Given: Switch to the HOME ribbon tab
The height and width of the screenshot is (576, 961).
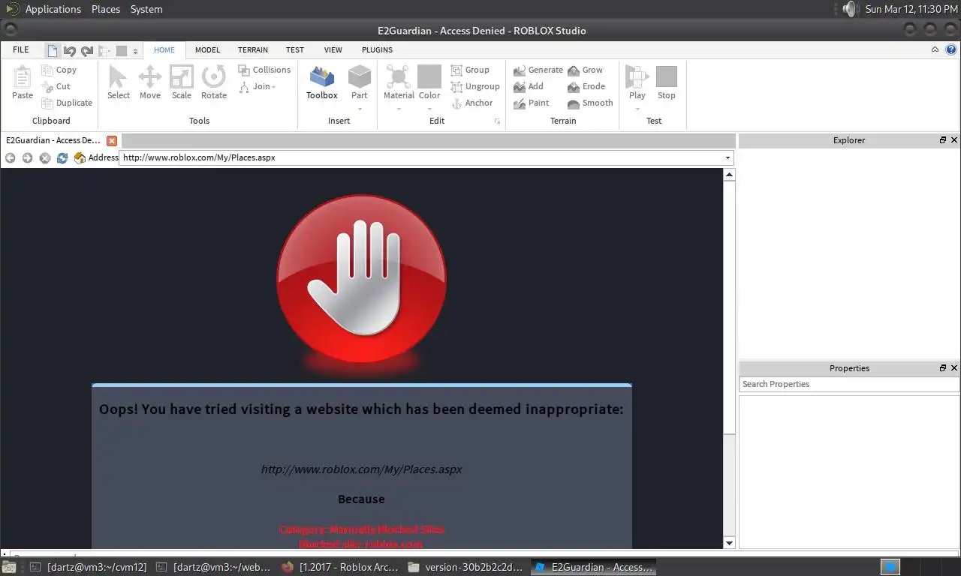Looking at the screenshot, I should click(x=164, y=49).
